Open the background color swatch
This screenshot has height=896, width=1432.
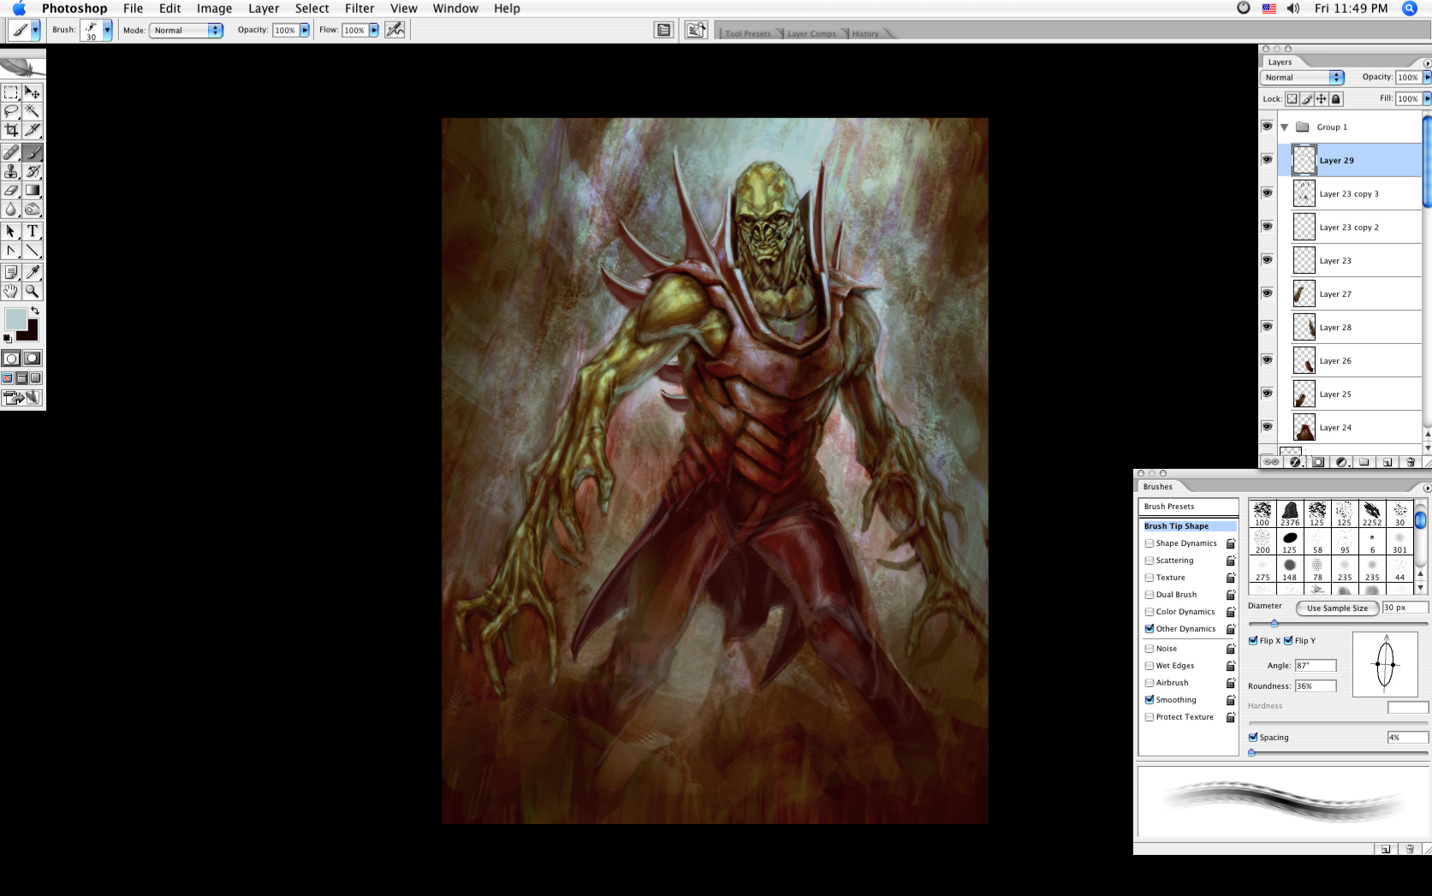click(x=31, y=334)
